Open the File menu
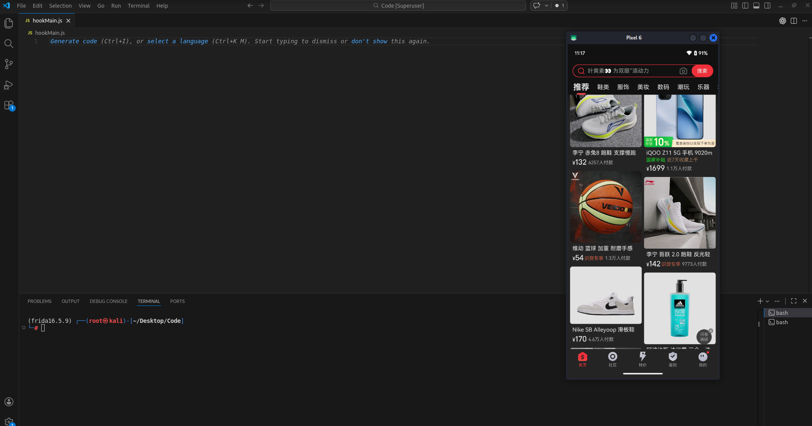Image resolution: width=812 pixels, height=426 pixels. pos(21,6)
